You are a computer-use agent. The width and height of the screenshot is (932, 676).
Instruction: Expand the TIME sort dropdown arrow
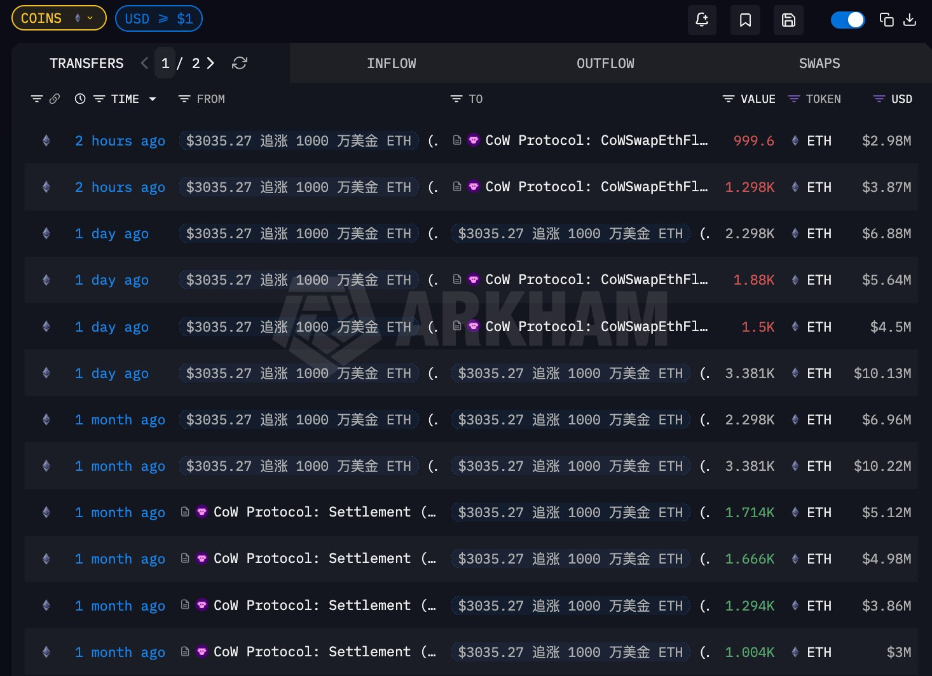153,99
